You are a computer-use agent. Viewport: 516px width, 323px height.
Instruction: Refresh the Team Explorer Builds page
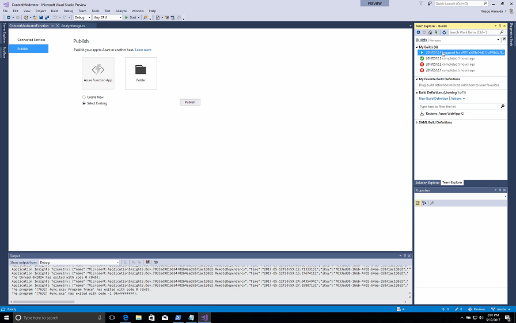[444, 32]
